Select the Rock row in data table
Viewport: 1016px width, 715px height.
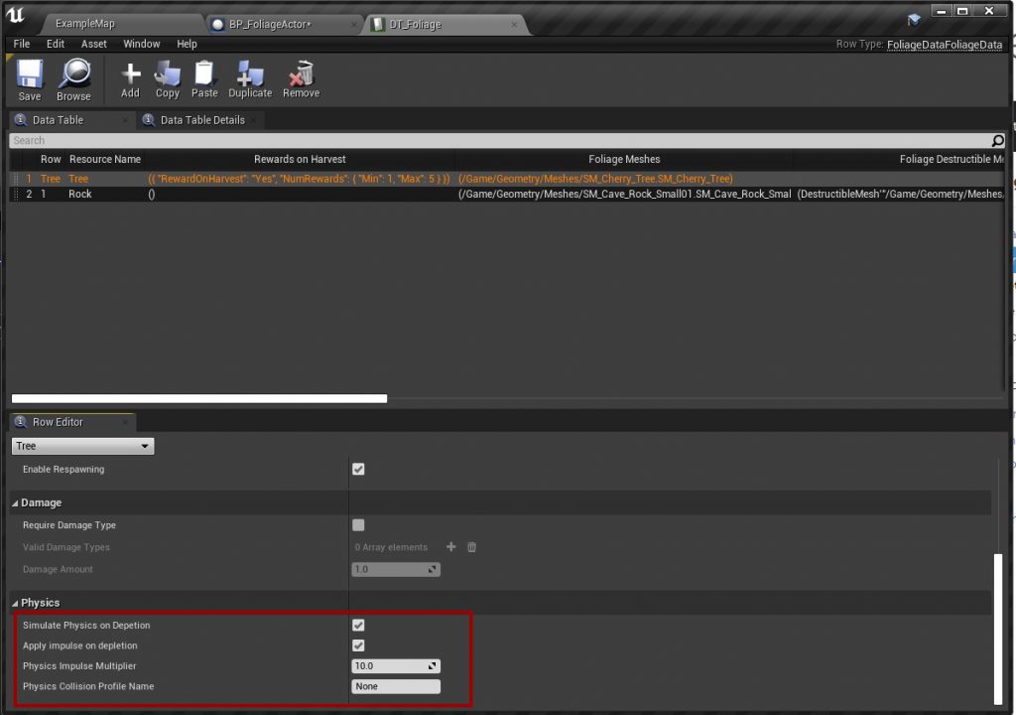point(507,194)
